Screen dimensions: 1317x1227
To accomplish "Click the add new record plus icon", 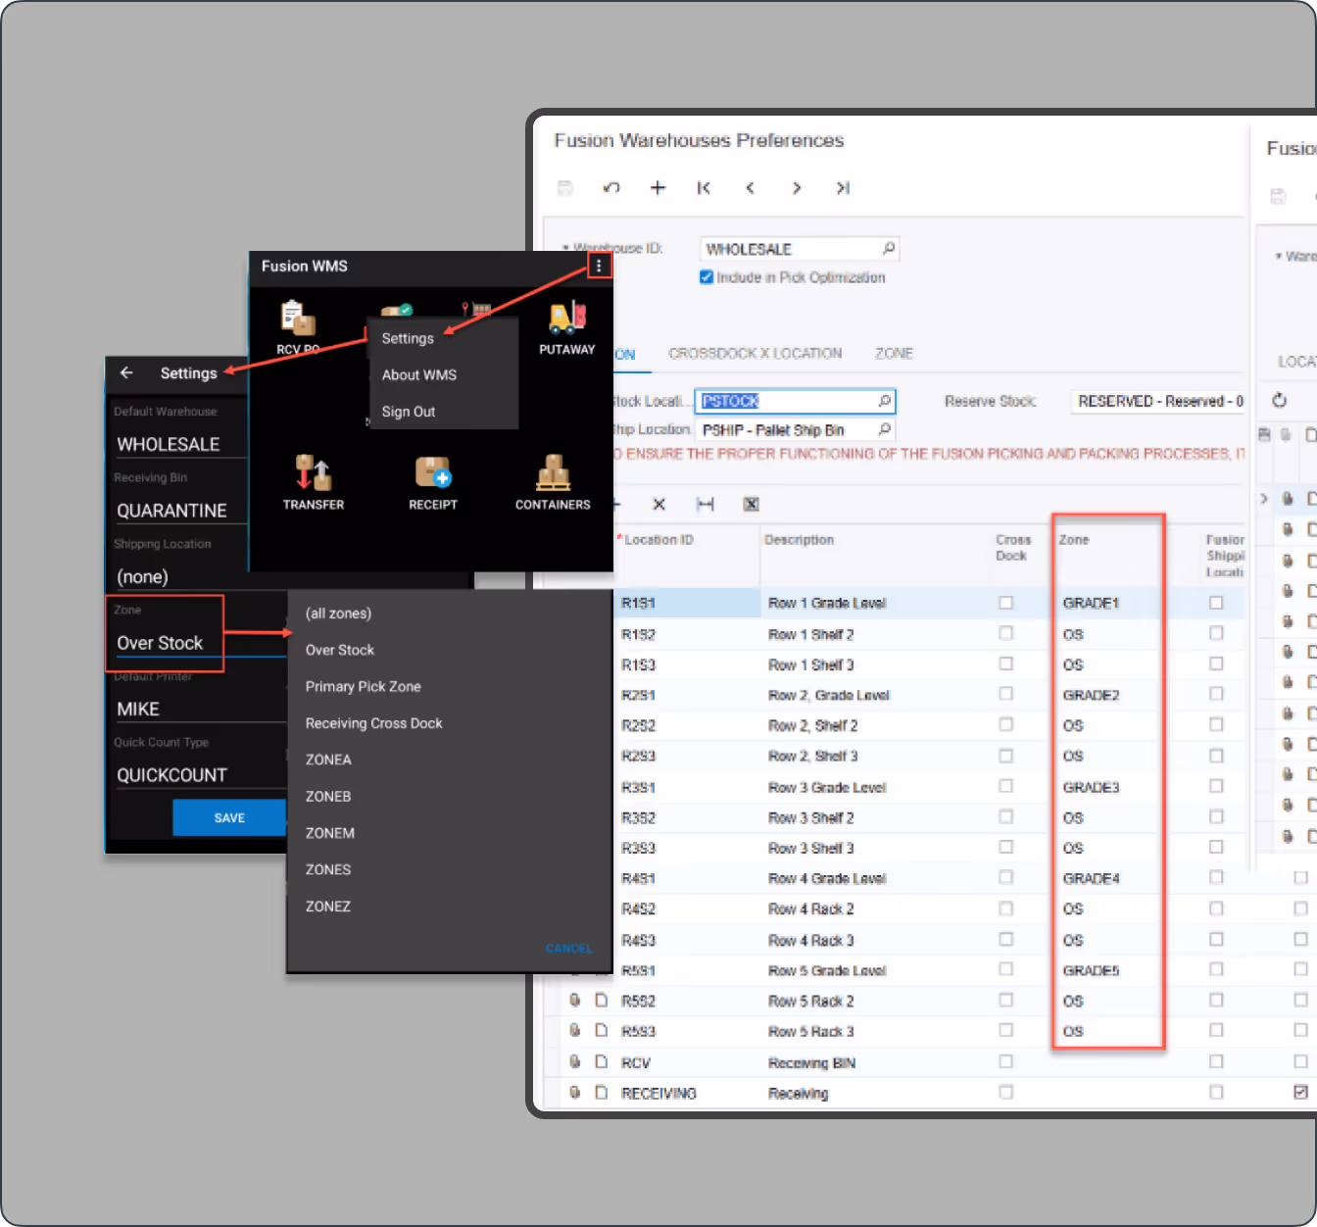I will pos(658,188).
